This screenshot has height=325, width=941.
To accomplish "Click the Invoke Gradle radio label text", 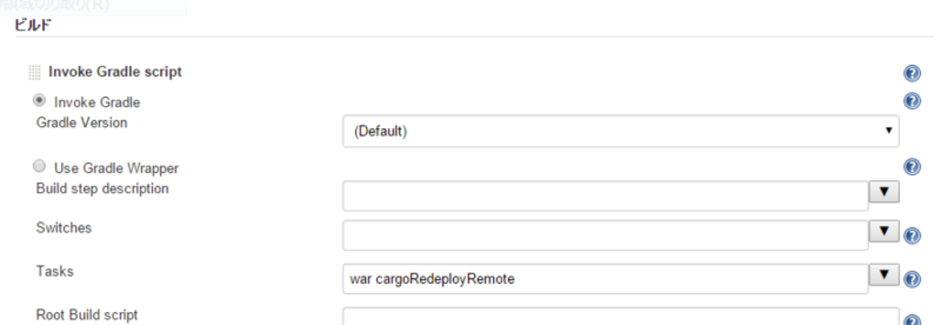I will coord(97,102).
